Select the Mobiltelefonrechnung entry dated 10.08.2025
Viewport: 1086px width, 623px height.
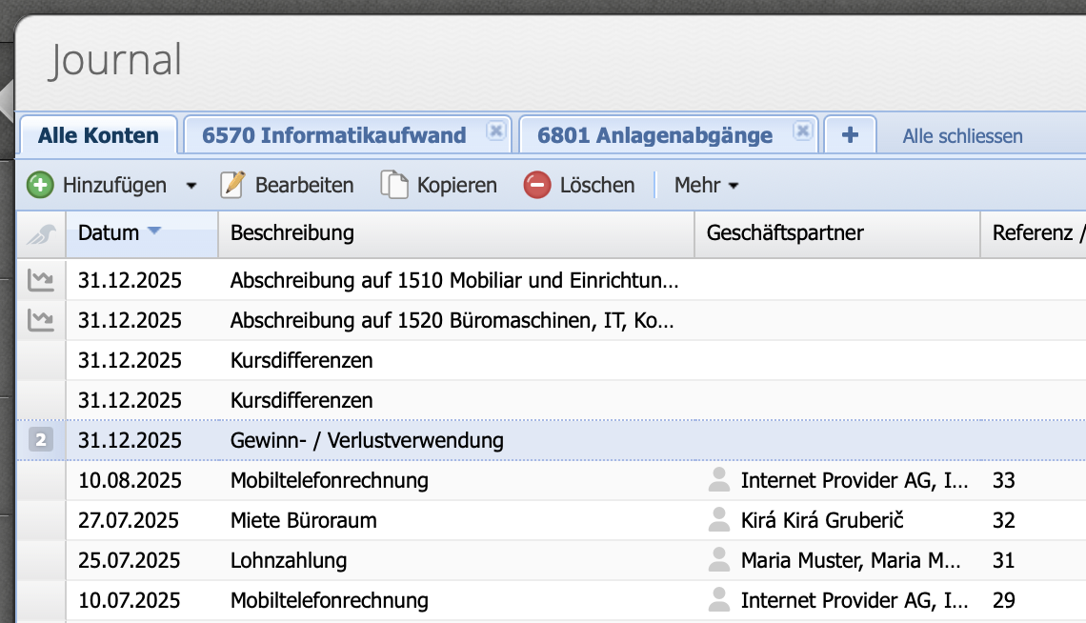pyautogui.click(x=552, y=480)
